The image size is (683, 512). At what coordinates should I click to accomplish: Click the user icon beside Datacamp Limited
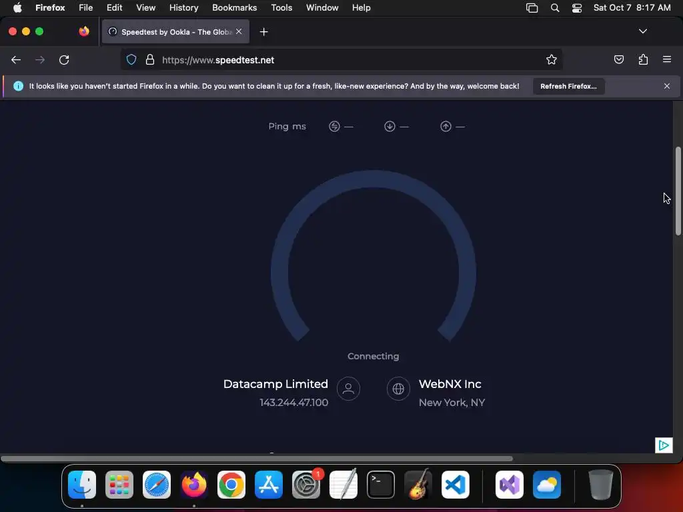coord(348,389)
